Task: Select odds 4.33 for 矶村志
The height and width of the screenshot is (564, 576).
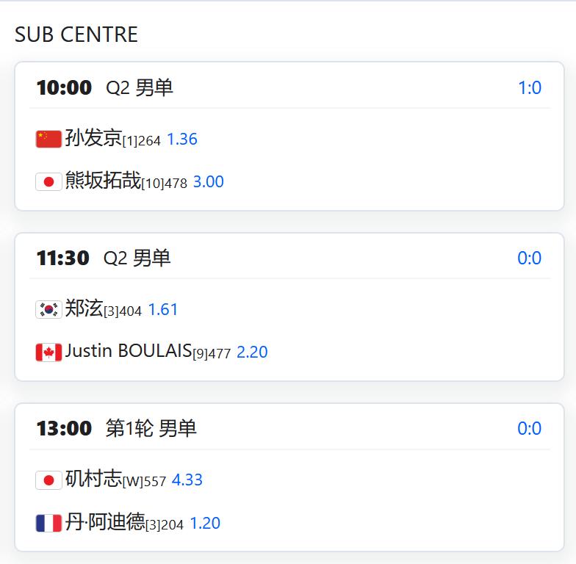Action: (187, 480)
